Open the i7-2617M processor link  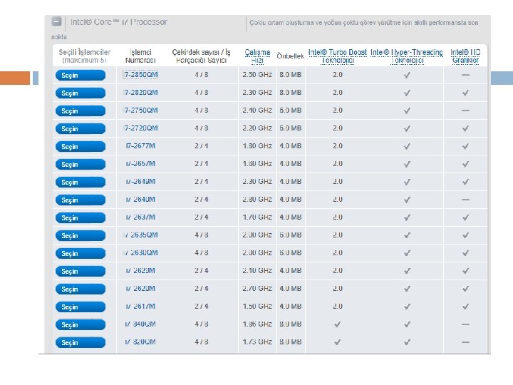(140, 306)
